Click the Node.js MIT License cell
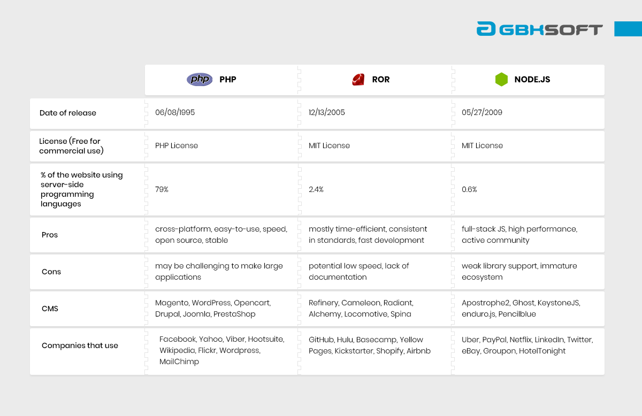The width and height of the screenshot is (642, 416). pos(483,145)
